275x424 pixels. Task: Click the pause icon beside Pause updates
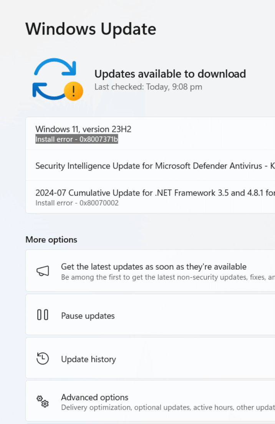(43, 315)
